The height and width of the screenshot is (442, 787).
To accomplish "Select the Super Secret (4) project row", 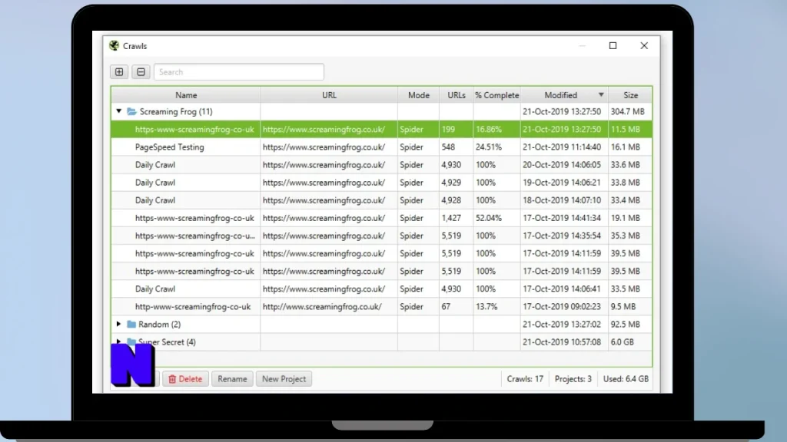I will click(381, 341).
